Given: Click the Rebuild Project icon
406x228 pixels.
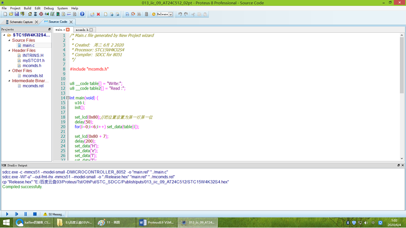Looking at the screenshot, I should pyautogui.click(x=133, y=14).
